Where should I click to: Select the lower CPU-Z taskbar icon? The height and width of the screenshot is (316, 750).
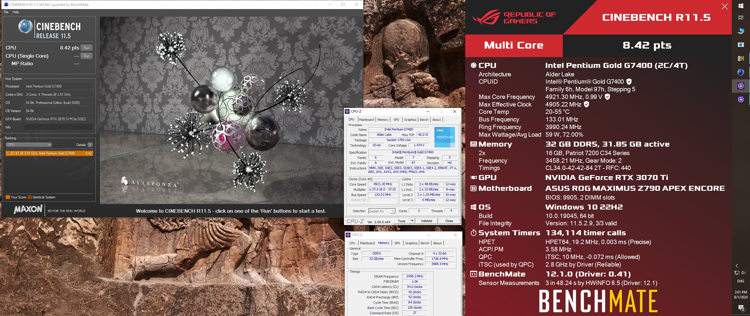pyautogui.click(x=741, y=100)
